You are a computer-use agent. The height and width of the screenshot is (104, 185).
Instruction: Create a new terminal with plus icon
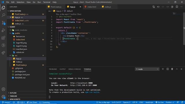pyautogui.click(x=163, y=69)
